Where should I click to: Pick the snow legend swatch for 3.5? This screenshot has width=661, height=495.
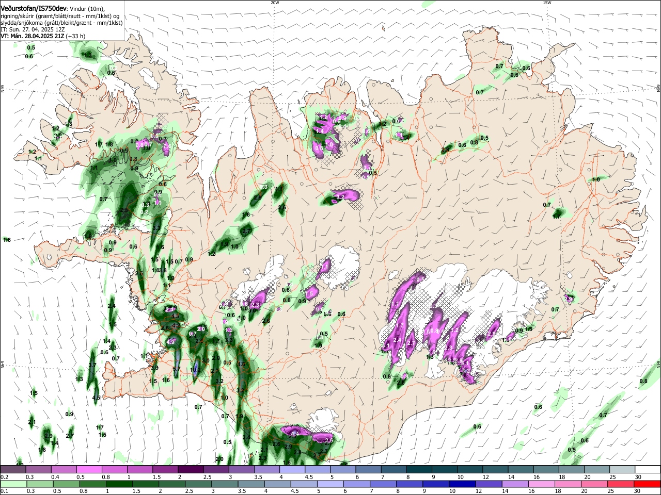click(267, 469)
